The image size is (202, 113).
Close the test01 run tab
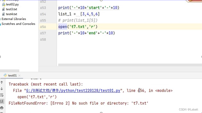tap(19, 76)
